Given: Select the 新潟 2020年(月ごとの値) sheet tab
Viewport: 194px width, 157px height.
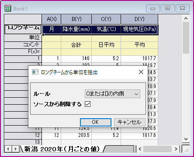Looking at the screenshot, I should click(x=62, y=149).
